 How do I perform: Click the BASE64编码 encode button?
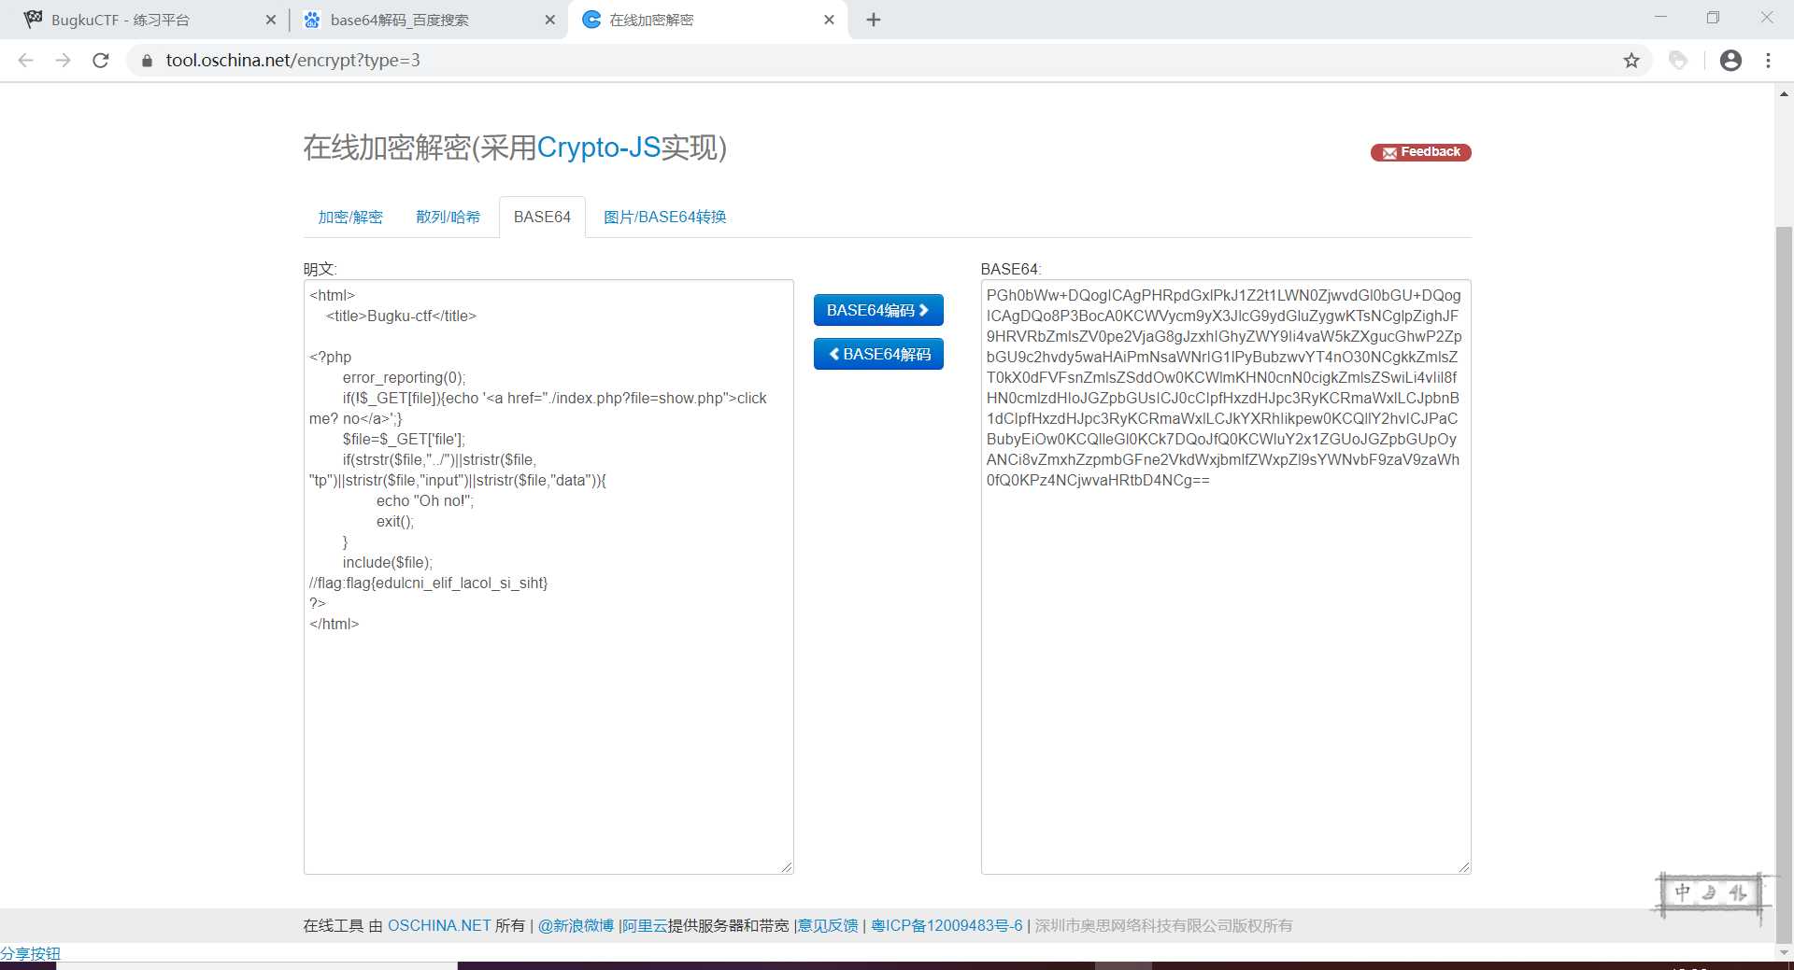[878, 310]
